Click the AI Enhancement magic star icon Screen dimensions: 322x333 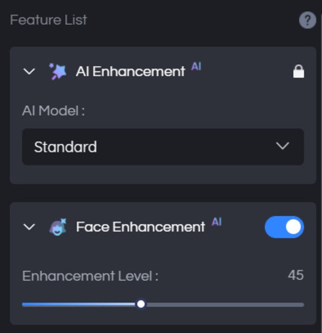[x=58, y=71]
